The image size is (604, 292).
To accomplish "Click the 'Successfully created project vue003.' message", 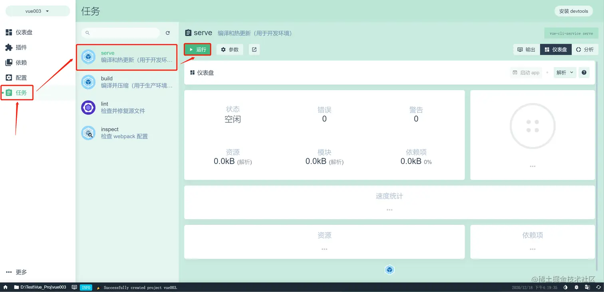I will 140,288.
